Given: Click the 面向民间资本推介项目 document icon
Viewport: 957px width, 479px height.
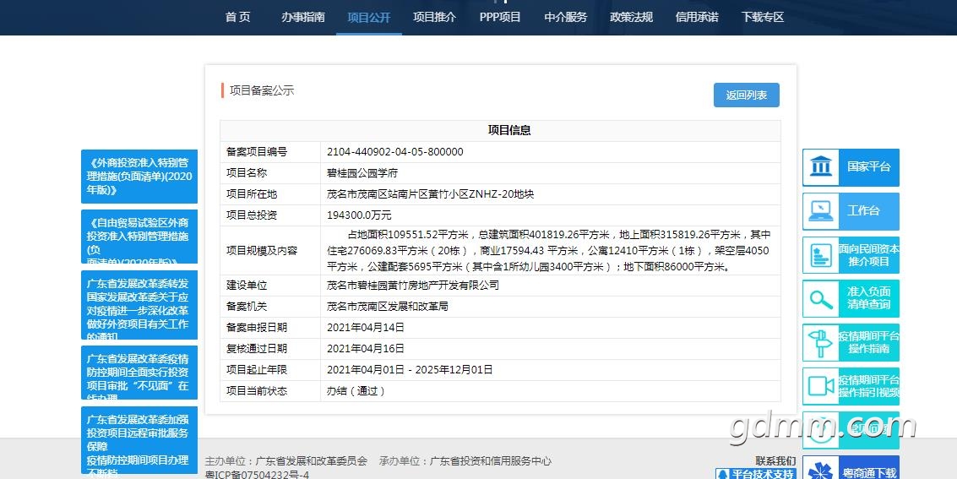Looking at the screenshot, I should 821,255.
